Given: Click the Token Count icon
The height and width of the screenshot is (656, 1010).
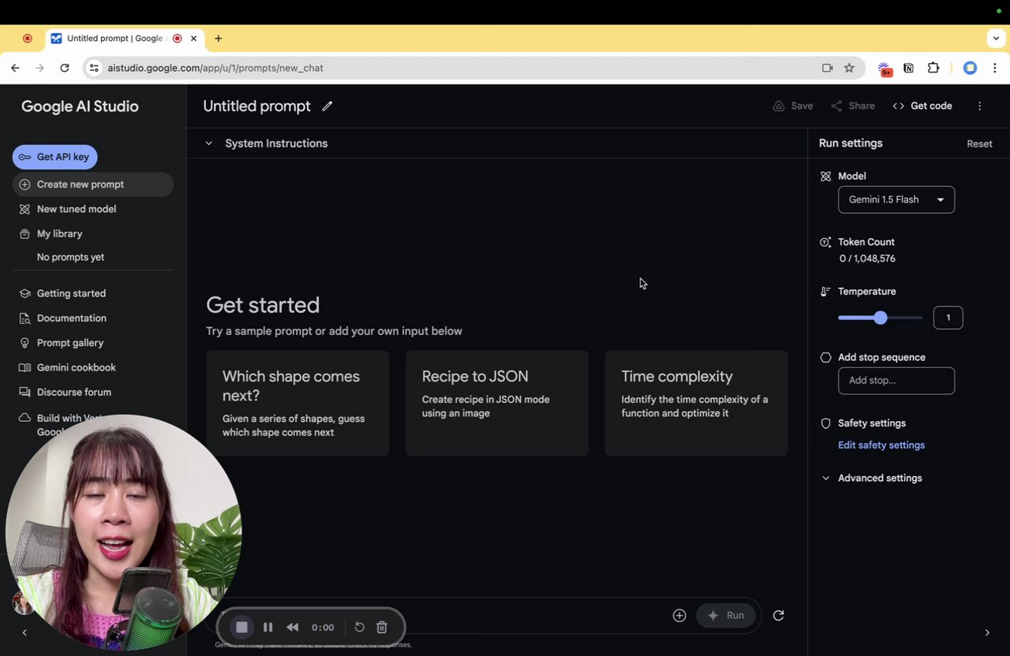Looking at the screenshot, I should tap(825, 242).
